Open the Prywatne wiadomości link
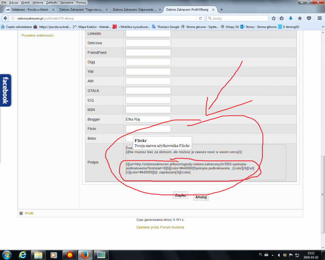Image resolution: width=325 pixels, height=260 pixels. click(37, 35)
